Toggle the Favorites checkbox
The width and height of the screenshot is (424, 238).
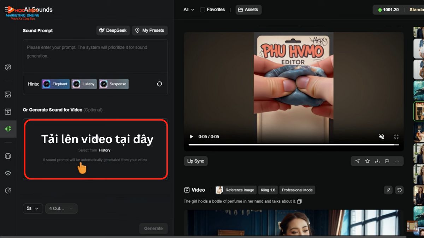pyautogui.click(x=202, y=10)
